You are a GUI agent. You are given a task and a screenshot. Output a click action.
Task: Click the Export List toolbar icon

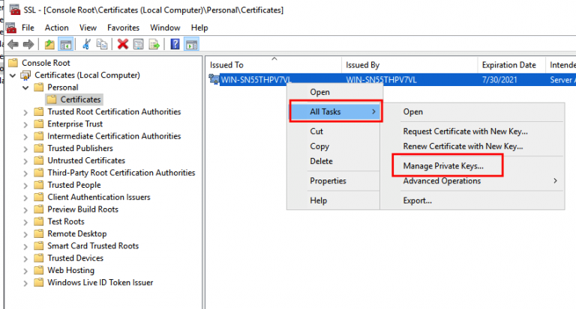point(154,45)
